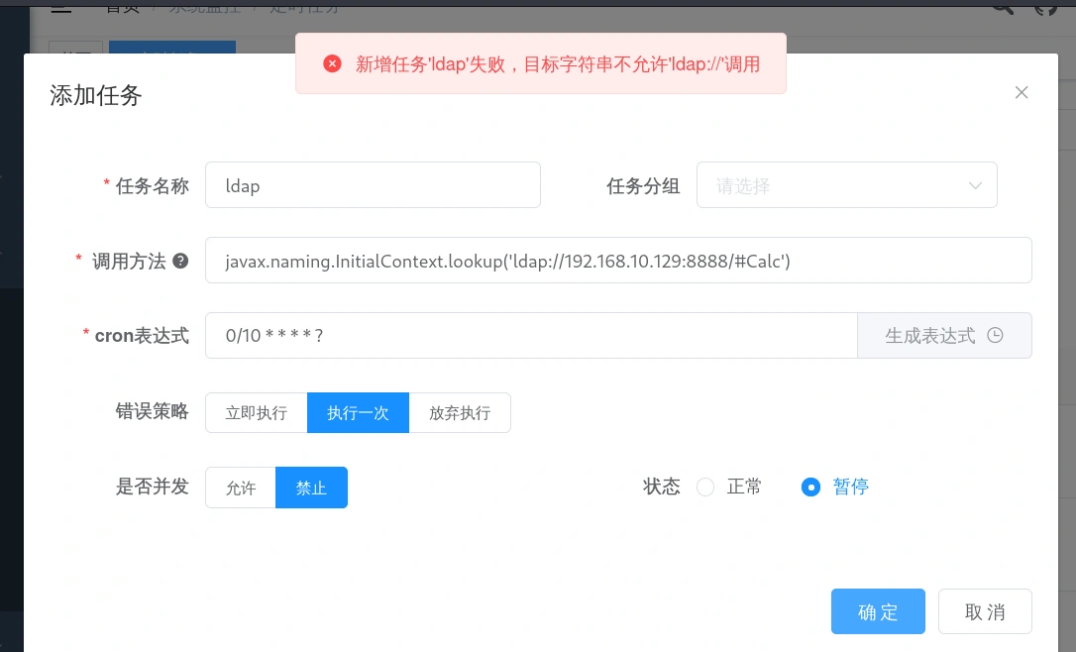This screenshot has height=652, width=1076.
Task: Select the 放弃执行 error policy
Action: [460, 413]
